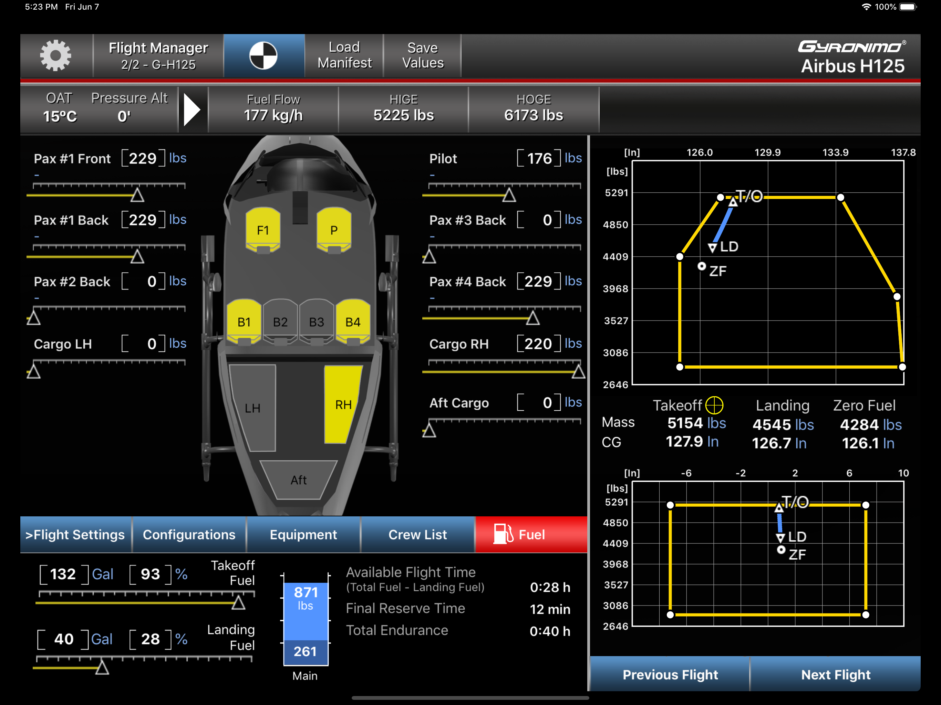Tap the HIGE 5225 lbs value

pos(403,115)
